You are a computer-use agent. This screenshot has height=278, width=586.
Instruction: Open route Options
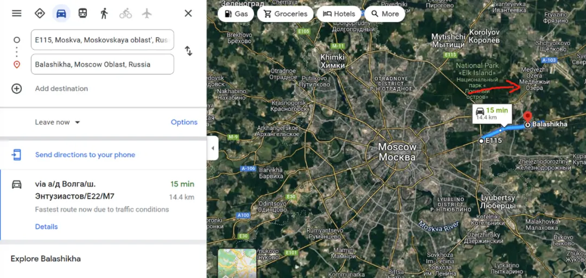point(184,122)
